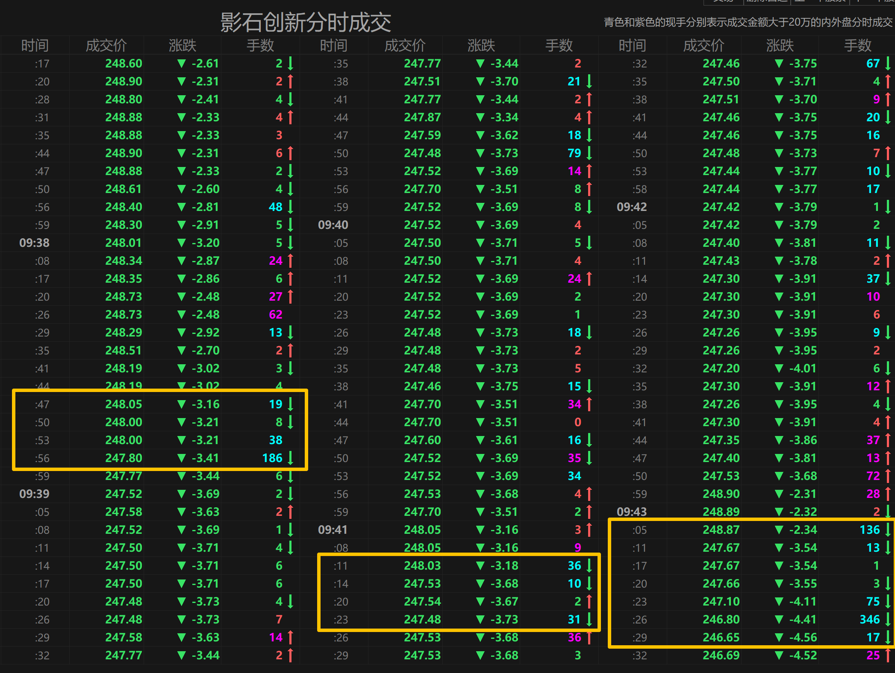The height and width of the screenshot is (673, 895).
Task: Click leftmost 时间 column header
Action: (35, 45)
